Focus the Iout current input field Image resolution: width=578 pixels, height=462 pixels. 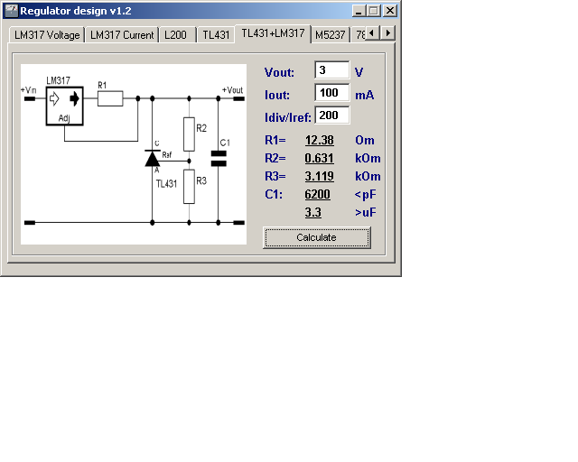[x=331, y=93]
